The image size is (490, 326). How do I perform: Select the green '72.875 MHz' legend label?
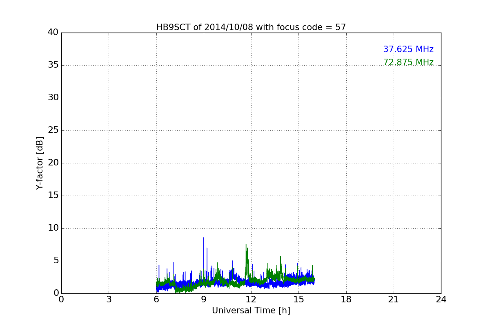coord(408,62)
